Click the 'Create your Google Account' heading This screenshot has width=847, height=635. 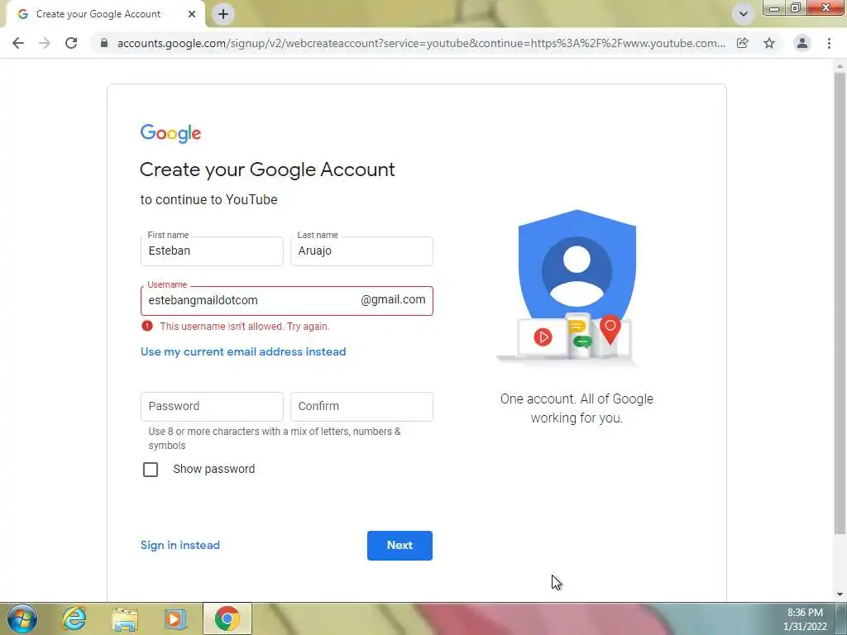[x=267, y=169]
